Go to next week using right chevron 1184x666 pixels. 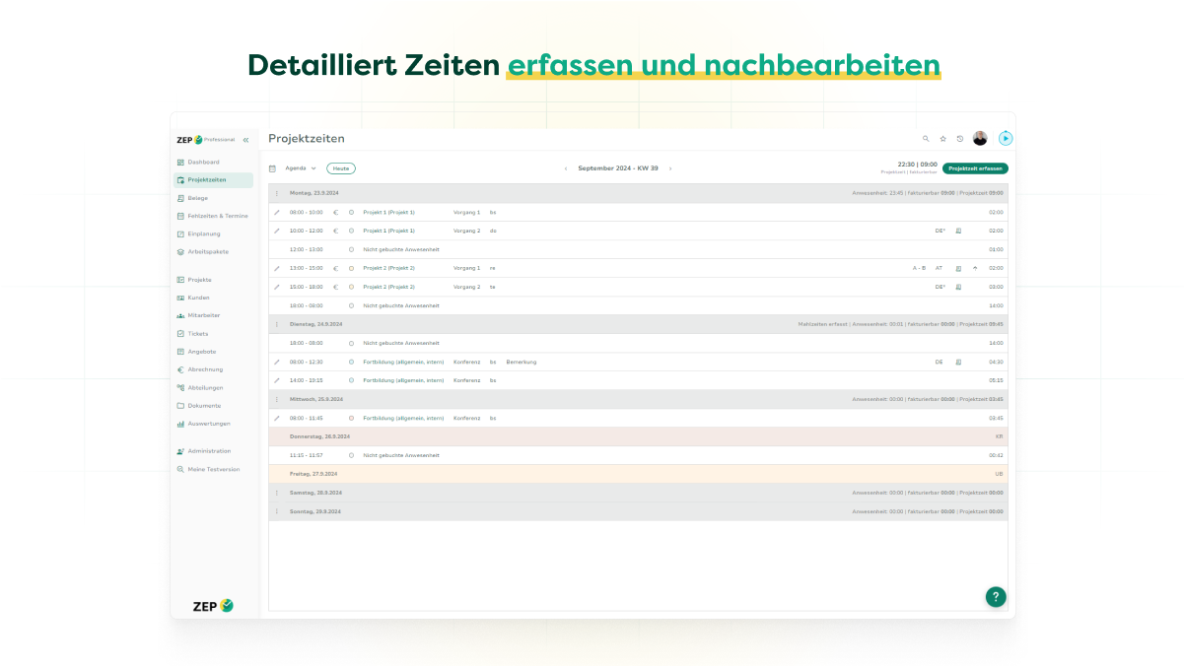670,168
